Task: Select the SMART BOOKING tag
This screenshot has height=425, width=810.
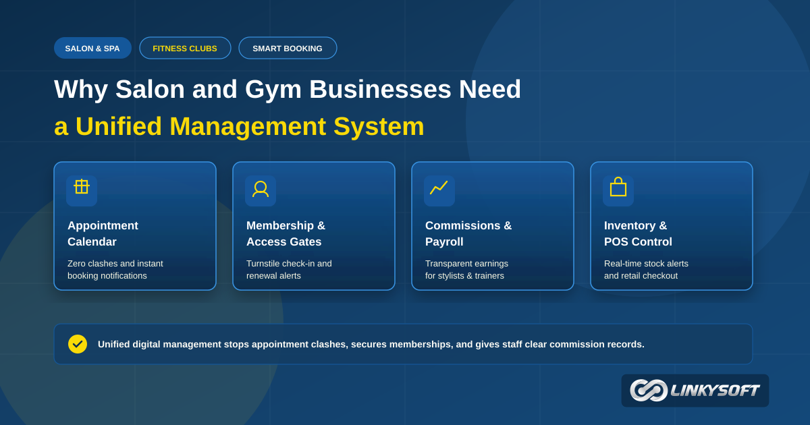Action: [288, 48]
